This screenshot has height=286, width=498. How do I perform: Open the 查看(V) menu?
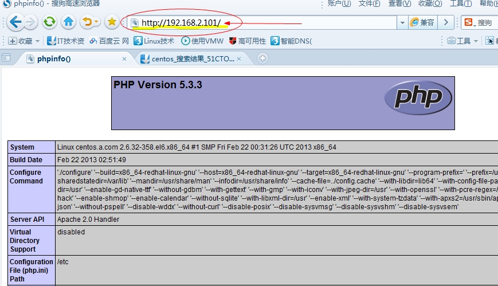tap(399, 3)
